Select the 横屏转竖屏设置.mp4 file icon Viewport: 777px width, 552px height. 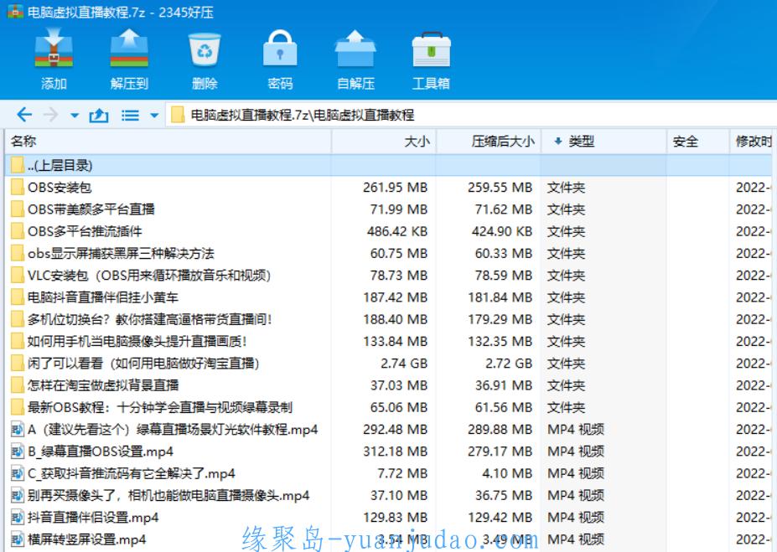18,539
